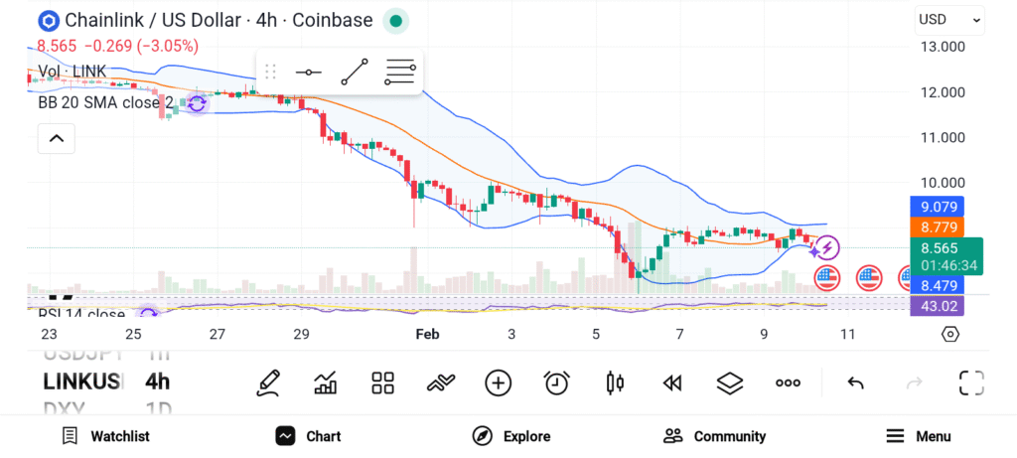Open the Menu button

tap(919, 436)
